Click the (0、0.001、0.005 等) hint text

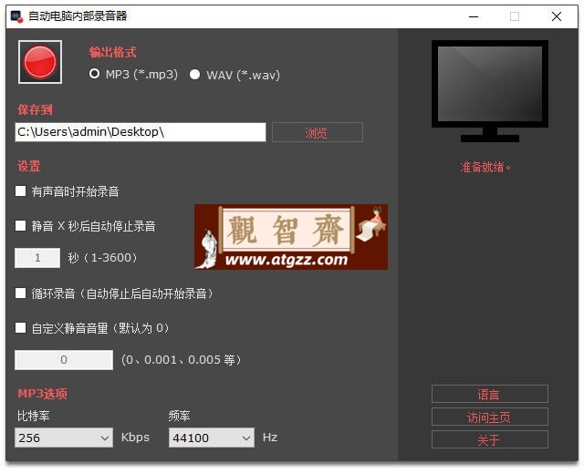click(182, 360)
